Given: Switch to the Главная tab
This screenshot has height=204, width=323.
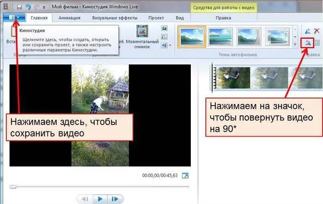Looking at the screenshot, I should [39, 18].
